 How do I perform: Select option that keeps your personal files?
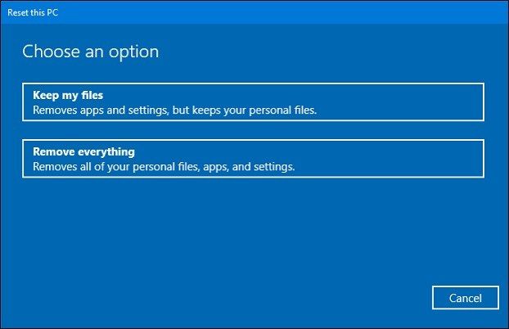coord(253,102)
